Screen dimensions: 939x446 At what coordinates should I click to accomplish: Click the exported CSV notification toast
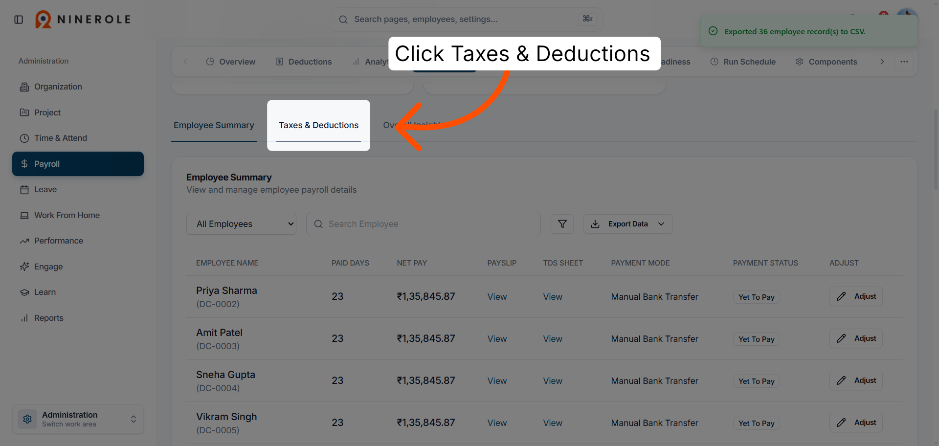(x=809, y=31)
